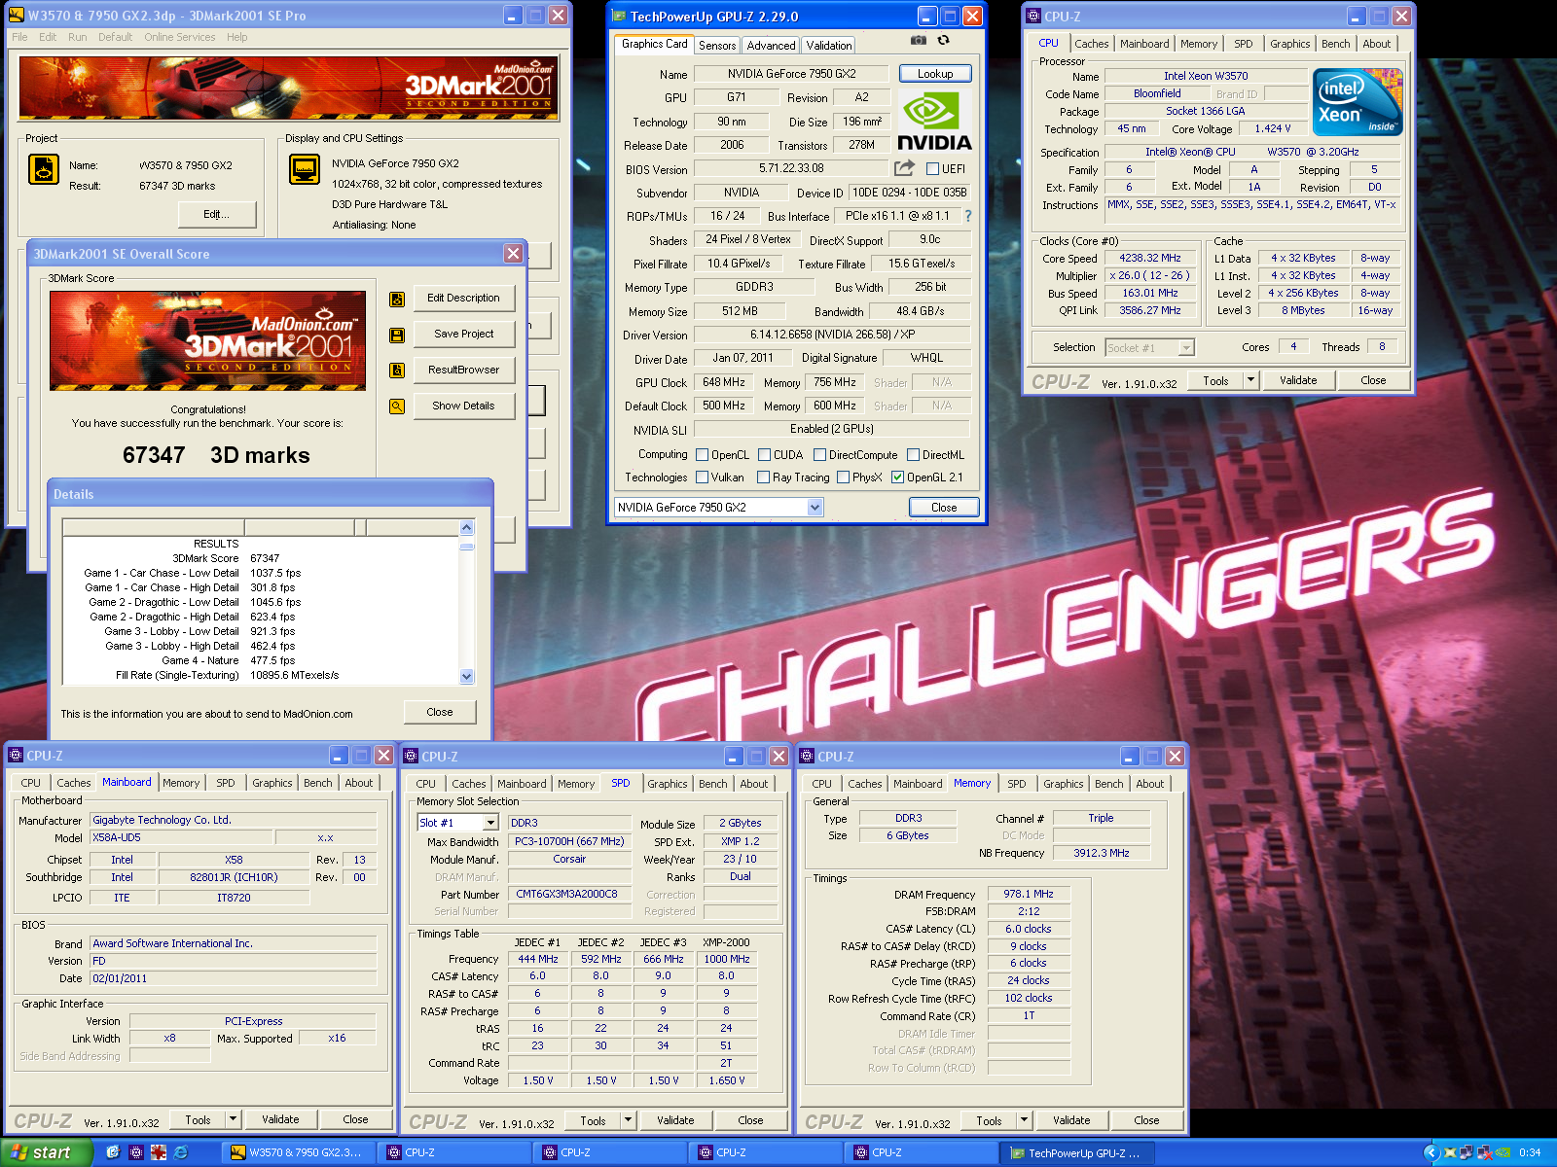
Task: Open Tools dropdown arrow in CPU-Z SPD window
Action: point(629,1120)
